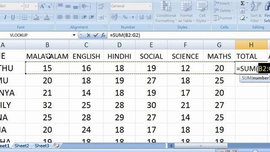
Task: Apply Accounting Number Format
Action: [x=114, y=17]
